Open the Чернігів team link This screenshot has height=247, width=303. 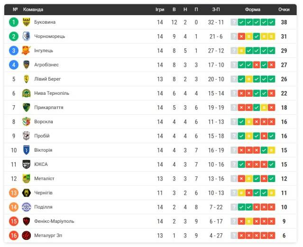43,192
